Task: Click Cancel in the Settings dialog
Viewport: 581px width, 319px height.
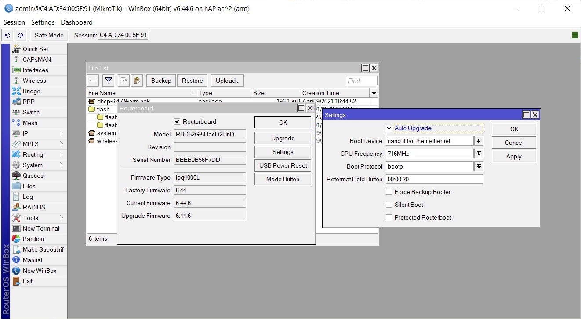Action: (x=514, y=143)
